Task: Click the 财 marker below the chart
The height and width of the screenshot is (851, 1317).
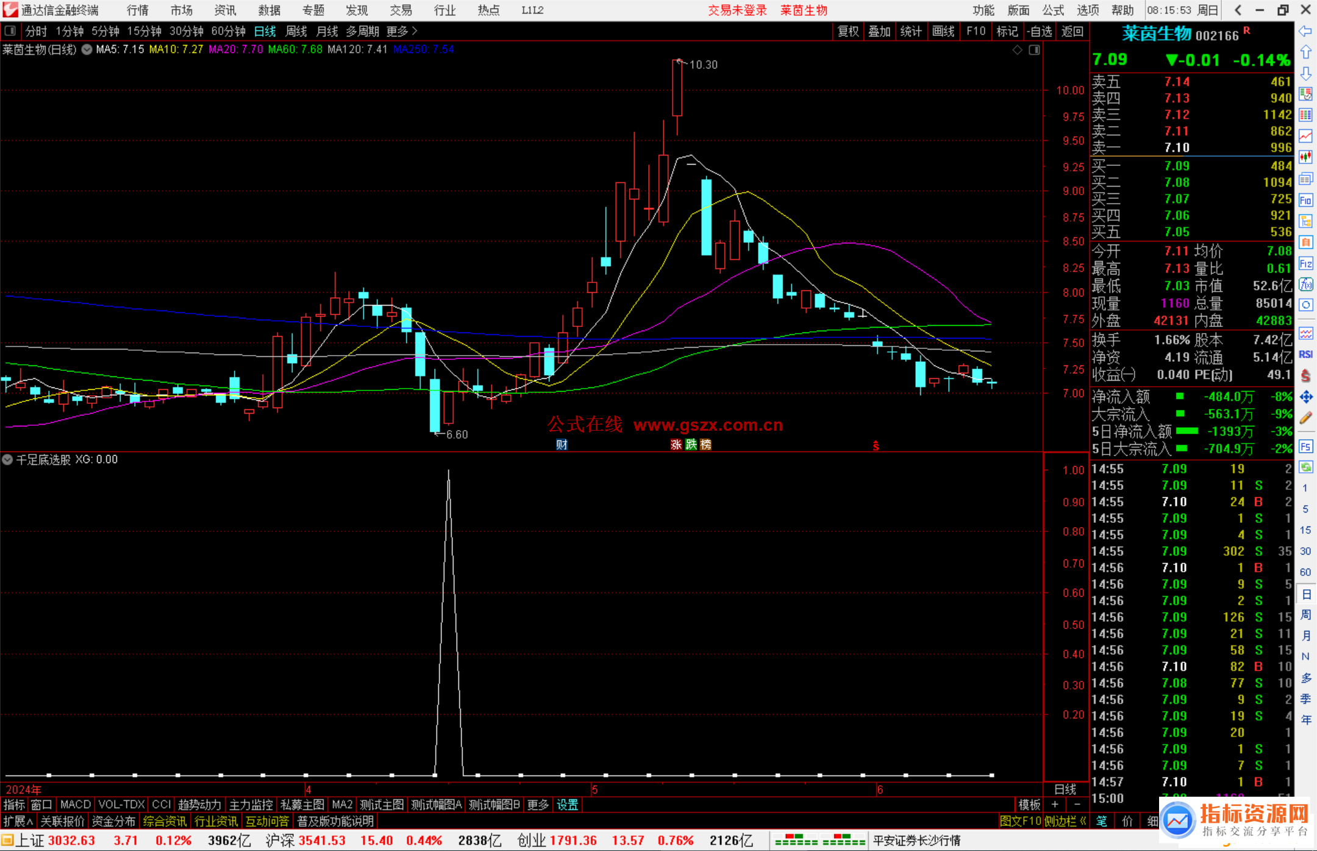Action: (562, 445)
